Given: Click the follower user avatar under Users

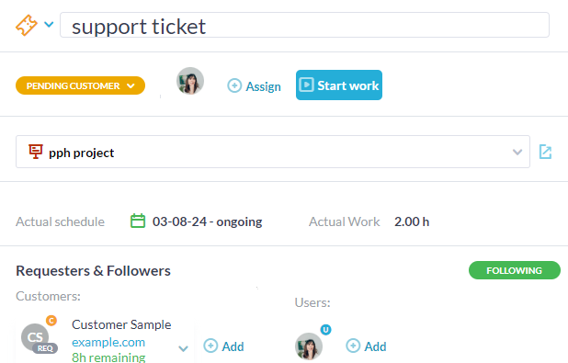Looking at the screenshot, I should pyautogui.click(x=309, y=346).
